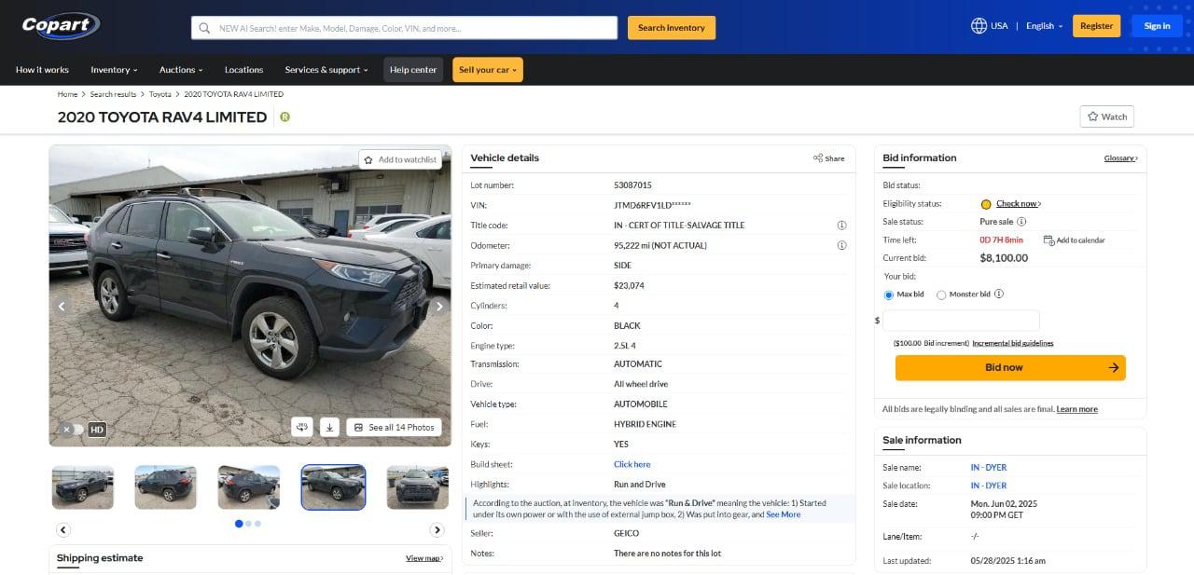Click the Copart logo

61,25
